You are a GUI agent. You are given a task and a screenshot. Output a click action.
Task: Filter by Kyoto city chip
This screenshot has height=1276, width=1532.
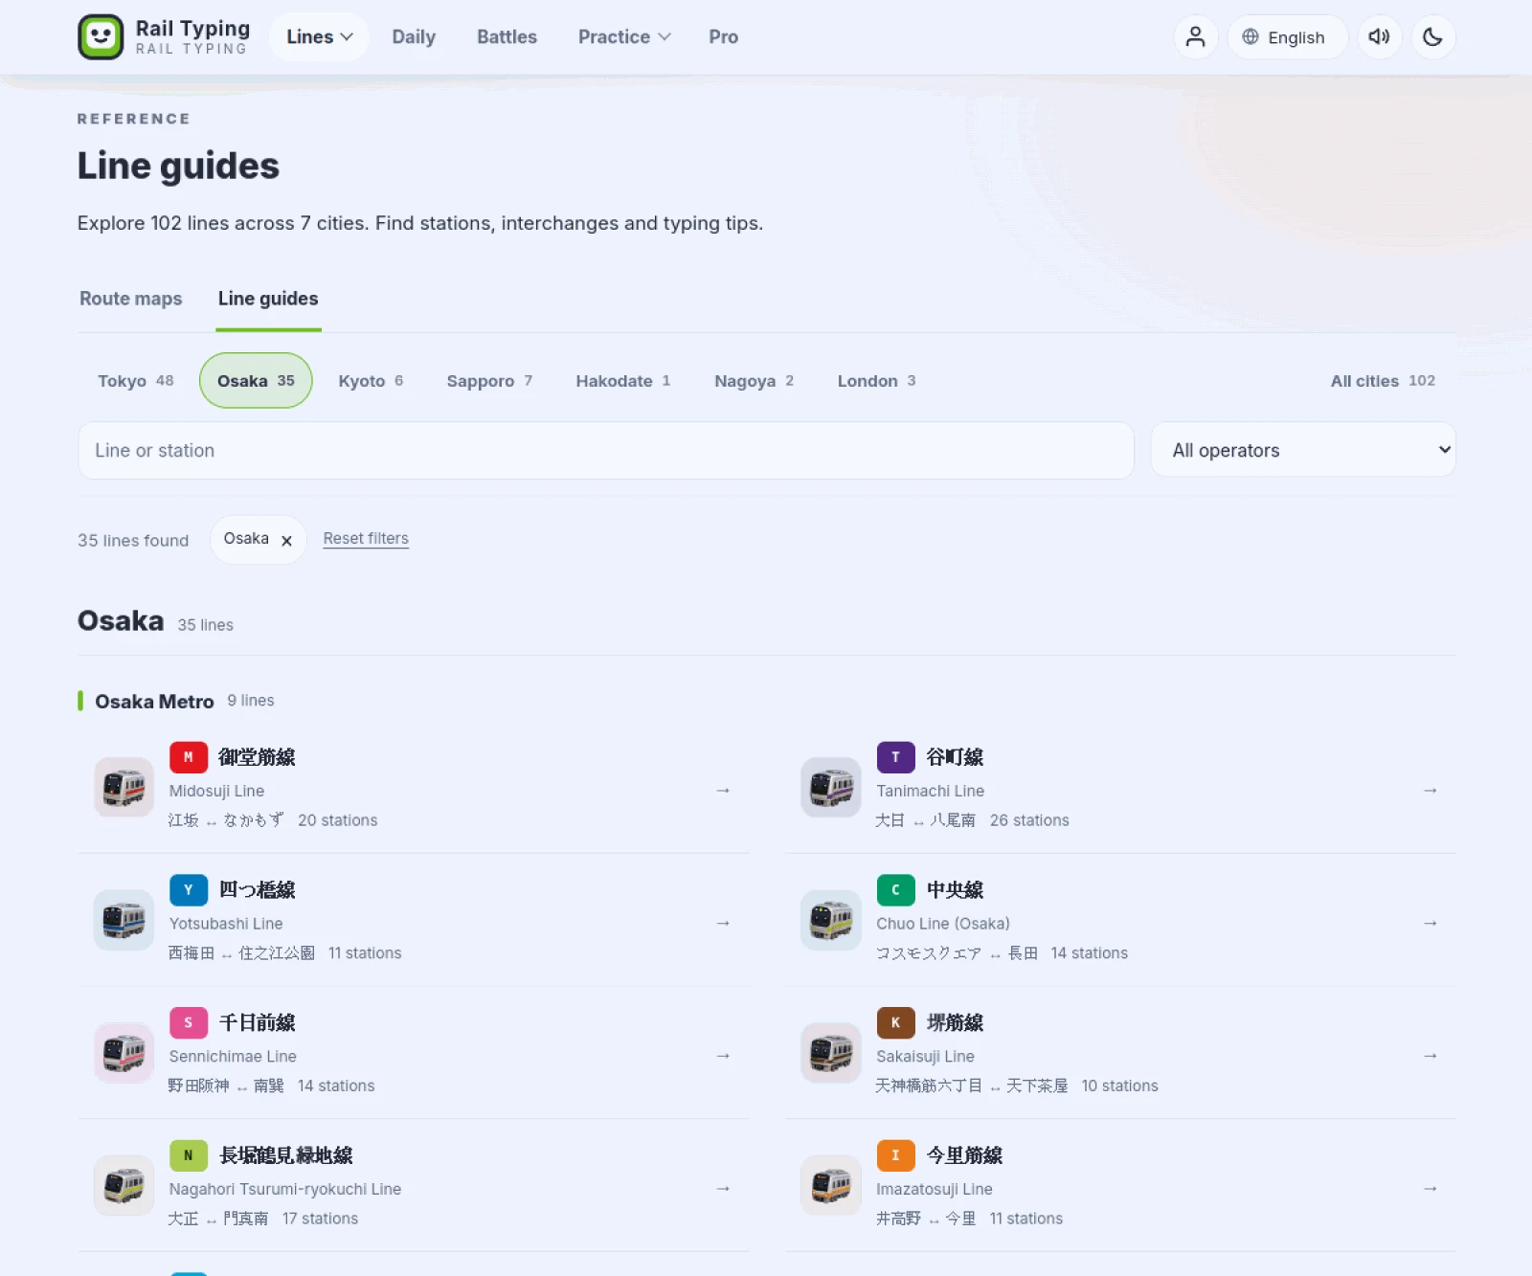371,381
